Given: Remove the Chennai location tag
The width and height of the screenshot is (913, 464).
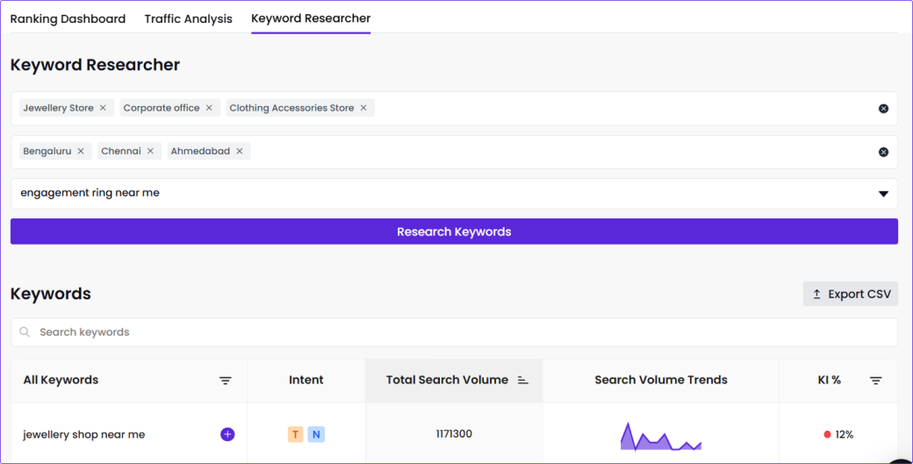Looking at the screenshot, I should (x=150, y=151).
